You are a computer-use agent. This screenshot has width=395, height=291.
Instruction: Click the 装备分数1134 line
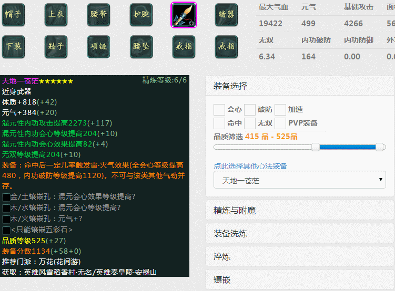42,251
